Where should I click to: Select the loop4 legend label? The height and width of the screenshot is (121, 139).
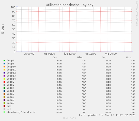10,88
